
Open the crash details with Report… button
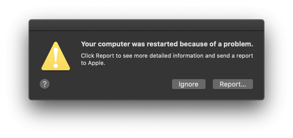click(233, 84)
